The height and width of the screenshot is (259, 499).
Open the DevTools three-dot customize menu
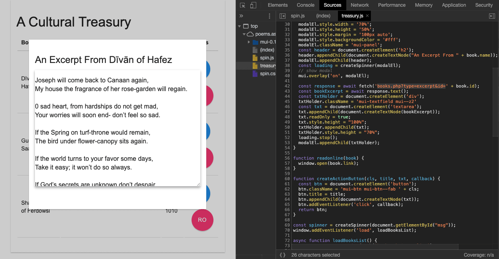click(x=269, y=15)
